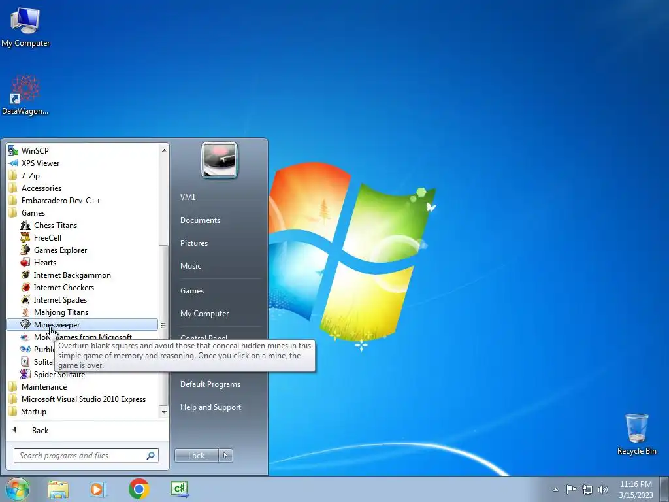Launch the Purble Place icon

tap(25, 349)
